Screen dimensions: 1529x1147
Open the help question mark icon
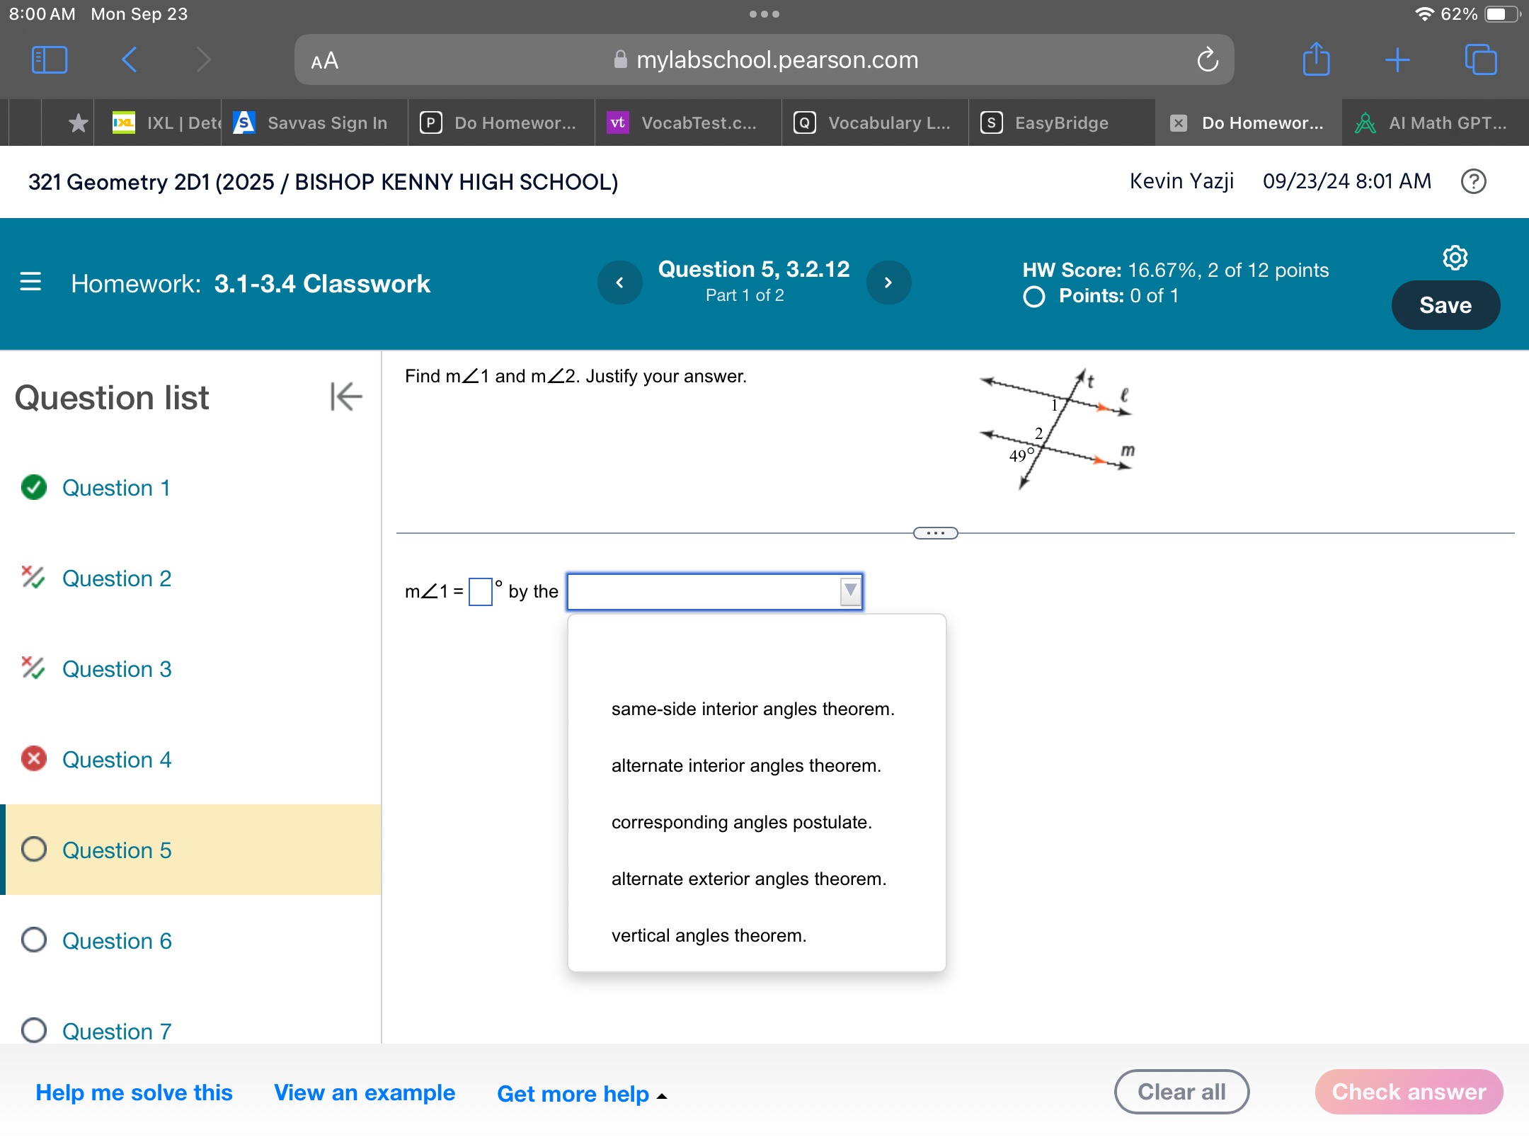pyautogui.click(x=1474, y=182)
